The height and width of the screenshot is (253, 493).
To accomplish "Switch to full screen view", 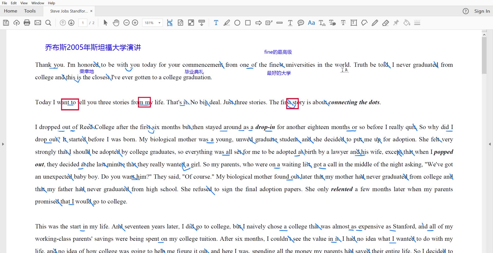I will (191, 23).
